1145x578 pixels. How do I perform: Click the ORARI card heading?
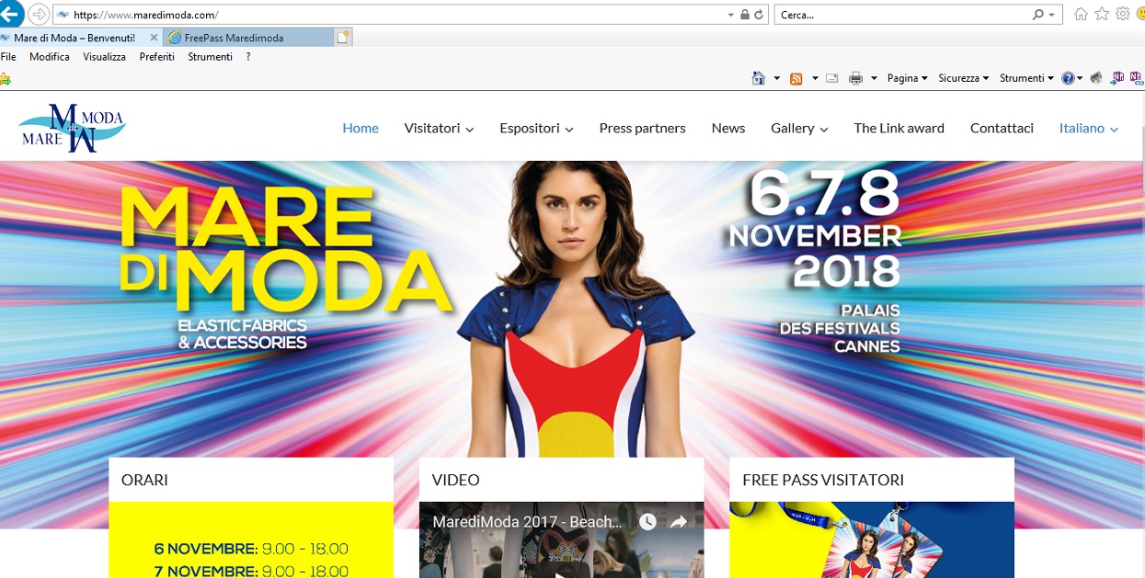[x=144, y=480]
